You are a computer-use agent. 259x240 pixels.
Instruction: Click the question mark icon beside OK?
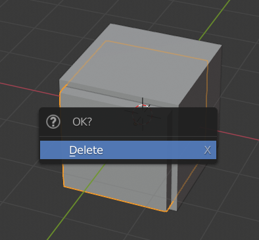click(x=53, y=122)
